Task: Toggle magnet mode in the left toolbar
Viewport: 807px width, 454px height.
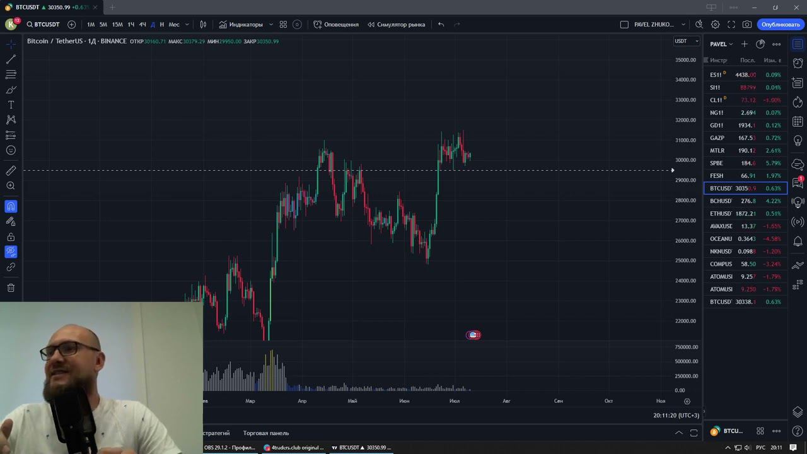Action: [11, 206]
